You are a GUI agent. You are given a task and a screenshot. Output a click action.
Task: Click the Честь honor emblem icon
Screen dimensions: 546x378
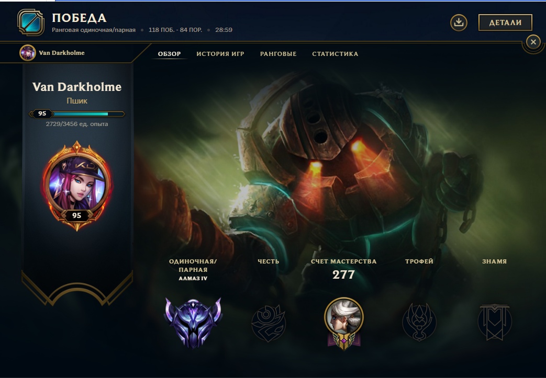coord(269,323)
